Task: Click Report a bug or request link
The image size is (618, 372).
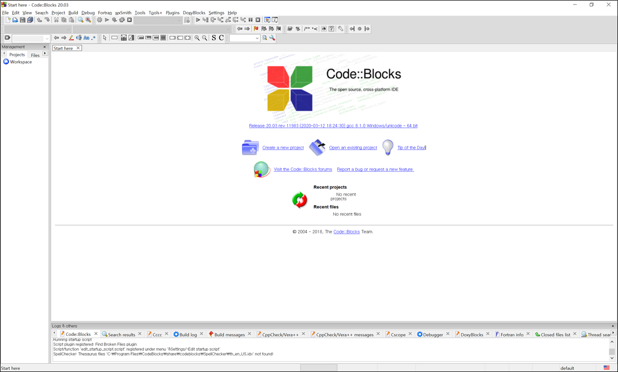Action: pos(375,170)
